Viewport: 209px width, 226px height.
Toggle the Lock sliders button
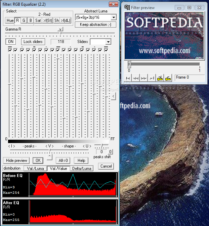point(33,42)
